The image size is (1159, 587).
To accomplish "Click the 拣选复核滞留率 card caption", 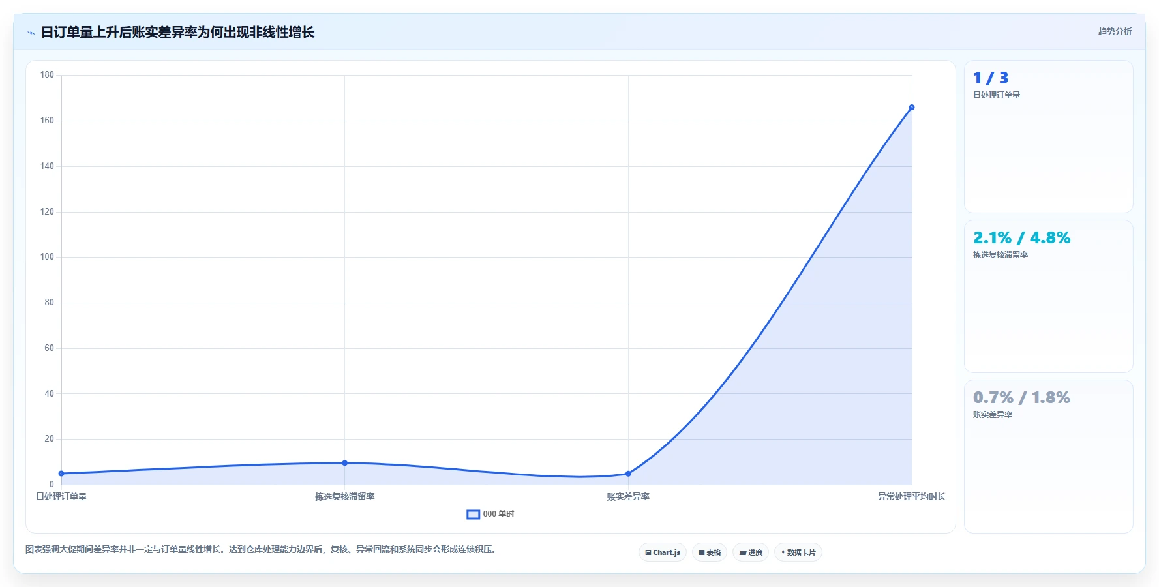I will point(1001,255).
